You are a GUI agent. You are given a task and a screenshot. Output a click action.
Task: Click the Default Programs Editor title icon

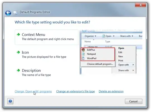click(15, 13)
